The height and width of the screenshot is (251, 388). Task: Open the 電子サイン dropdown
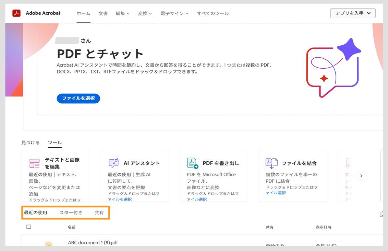coord(174,13)
